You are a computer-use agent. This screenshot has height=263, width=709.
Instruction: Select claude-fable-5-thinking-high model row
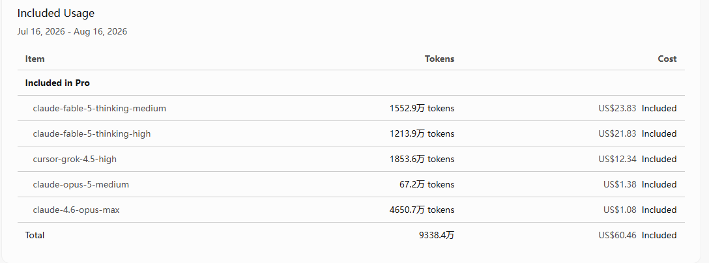pos(351,133)
